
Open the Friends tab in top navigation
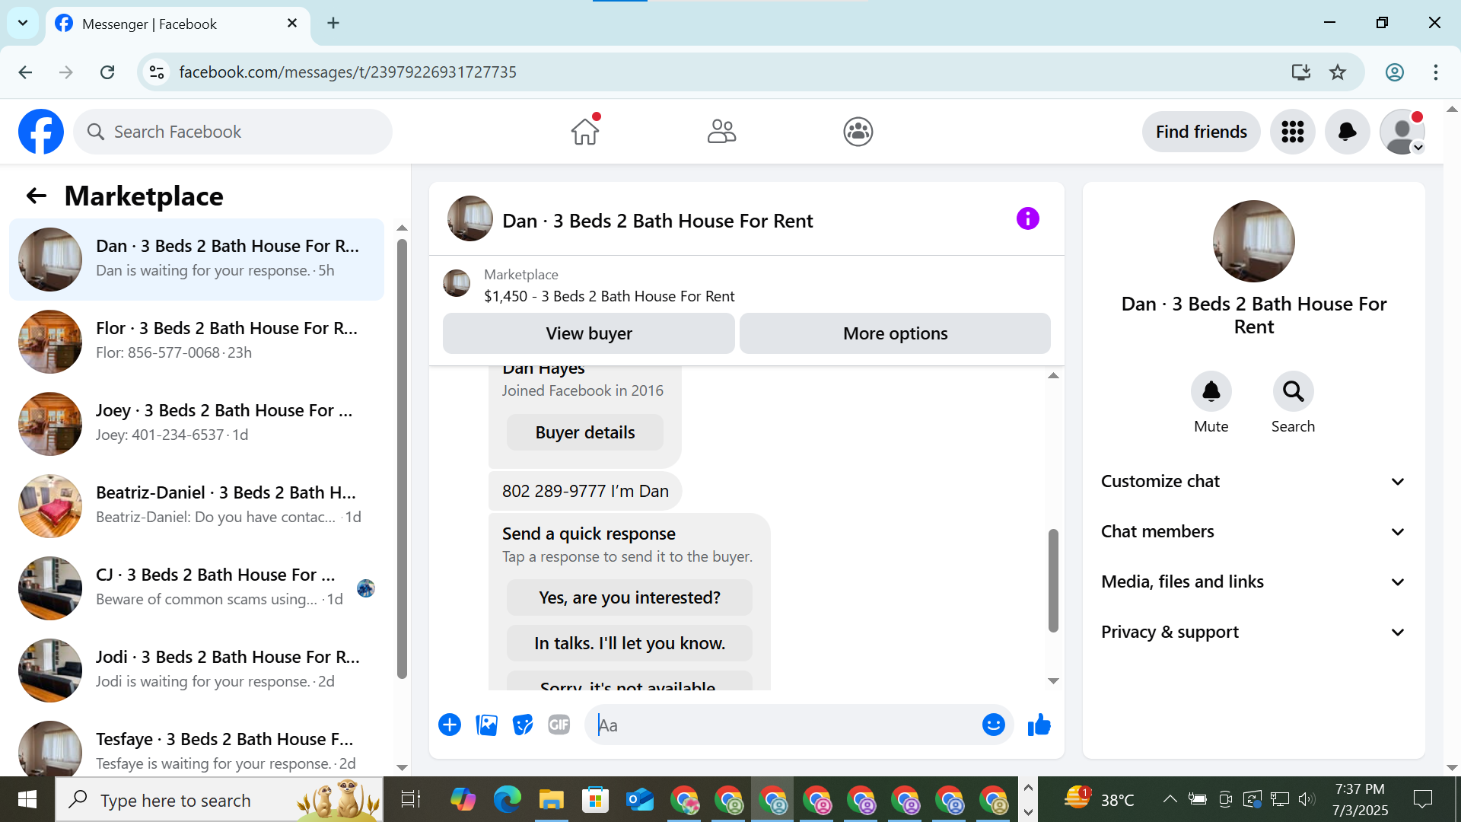coord(721,132)
